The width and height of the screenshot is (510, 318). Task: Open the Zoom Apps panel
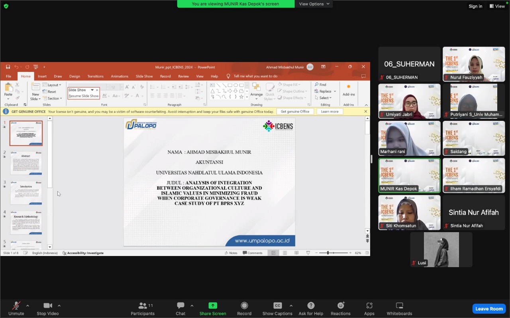pos(369,306)
